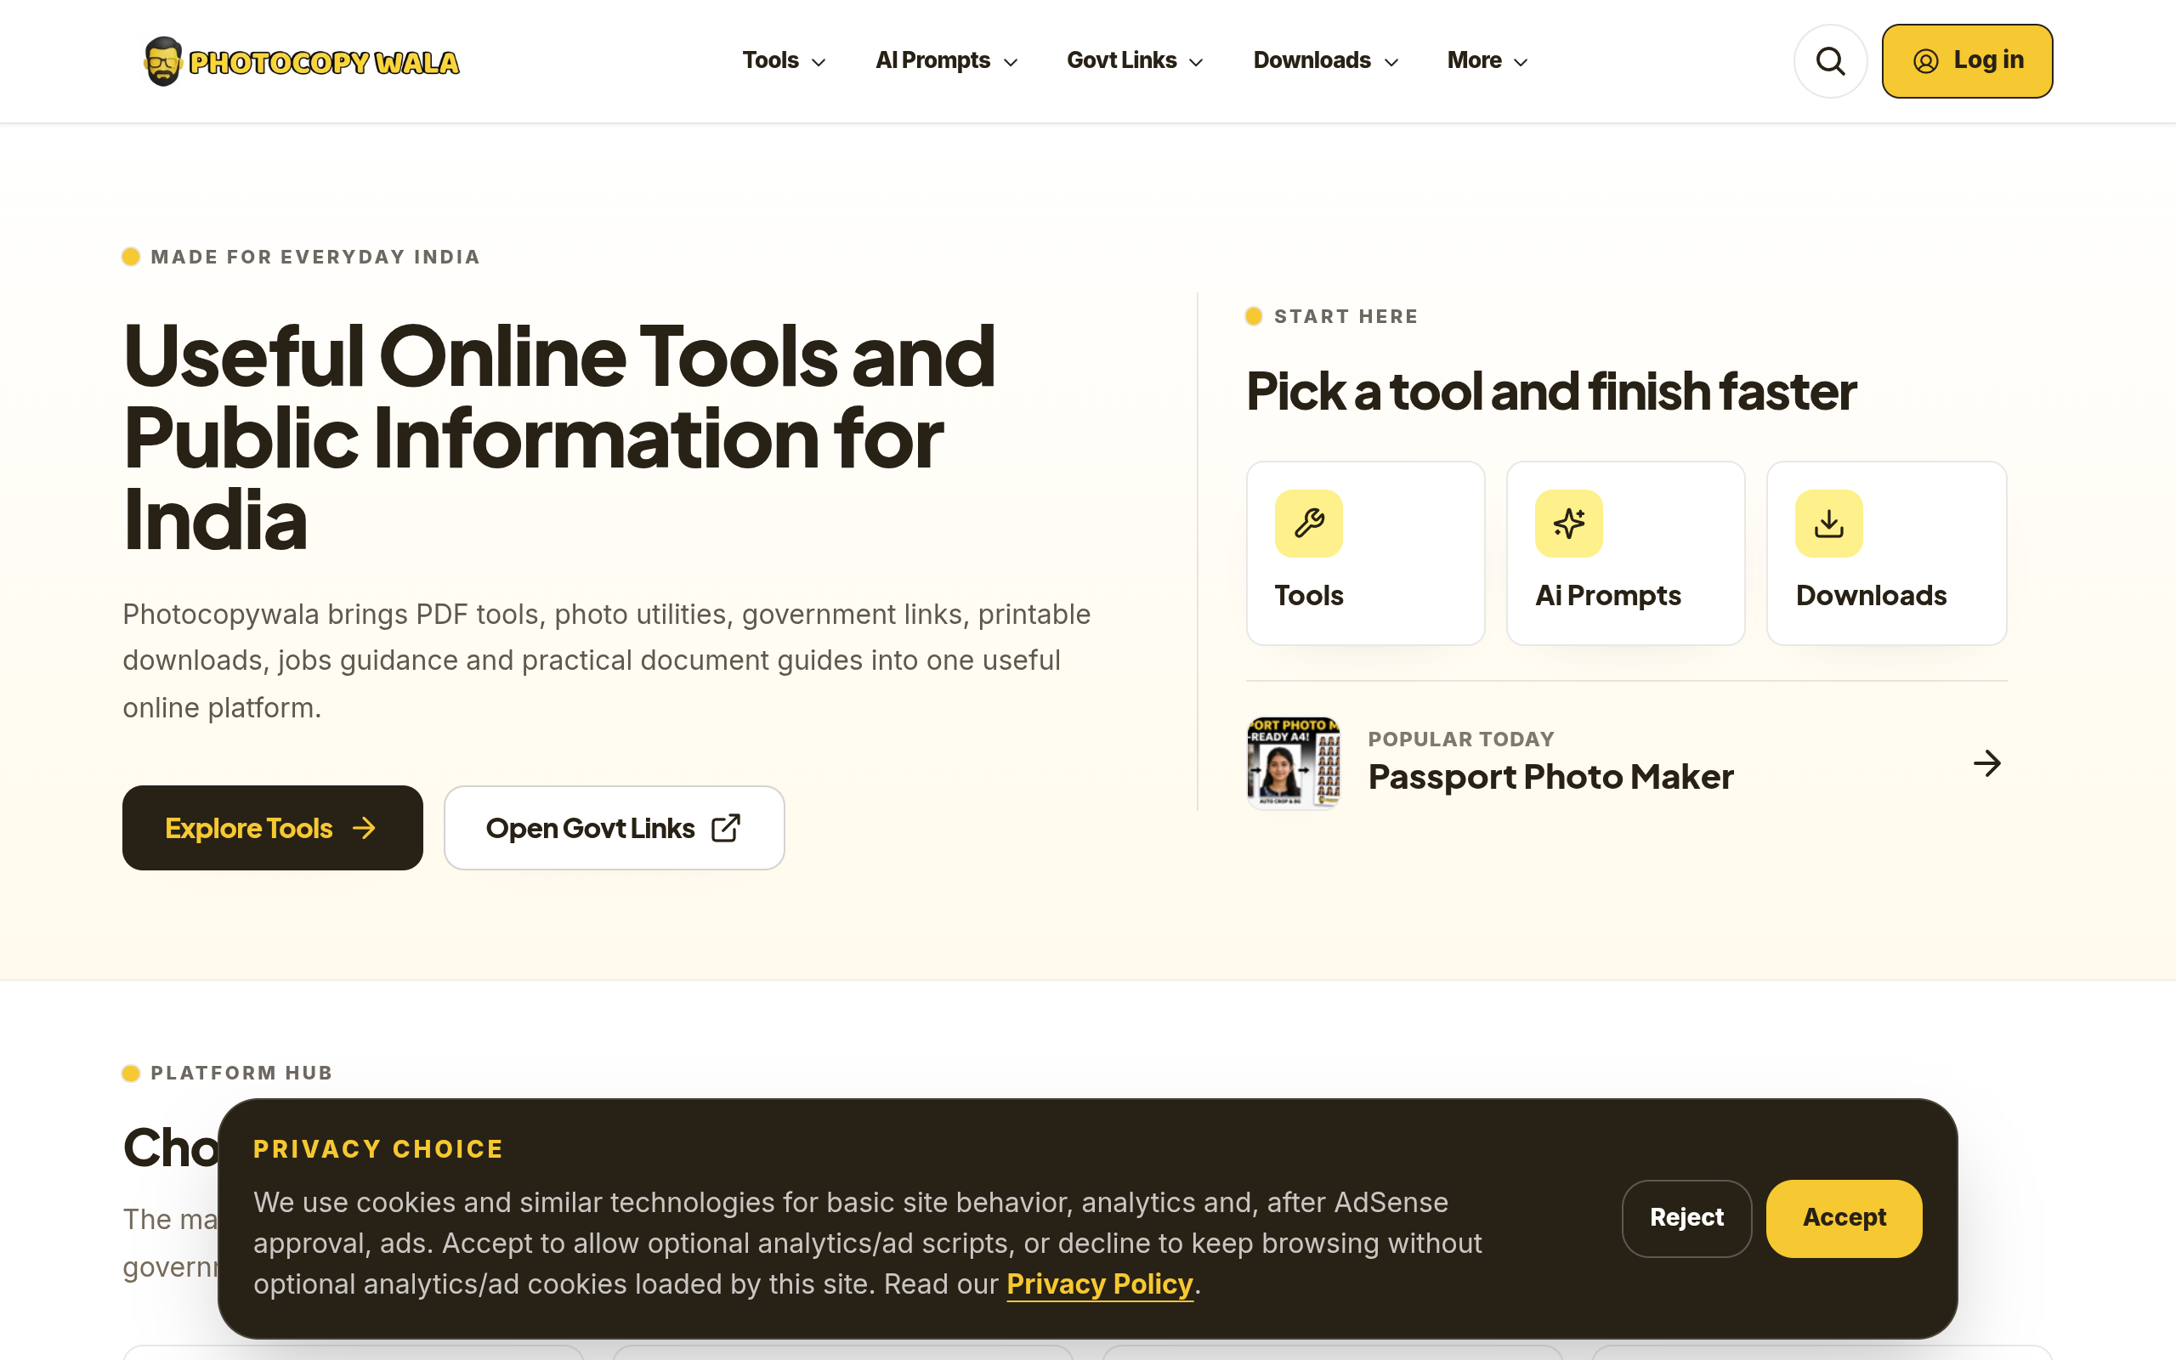Click the 'Useful Online Tools' main headline
Screen dimensions: 2176x1360
coord(558,437)
